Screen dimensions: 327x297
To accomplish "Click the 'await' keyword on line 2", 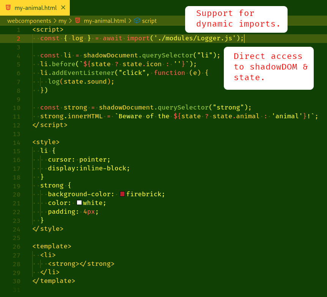I will (x=112, y=38).
